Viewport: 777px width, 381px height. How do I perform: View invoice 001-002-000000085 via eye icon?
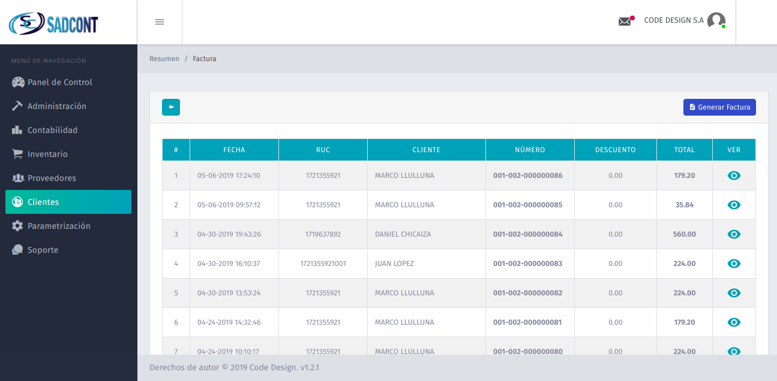[x=734, y=205]
